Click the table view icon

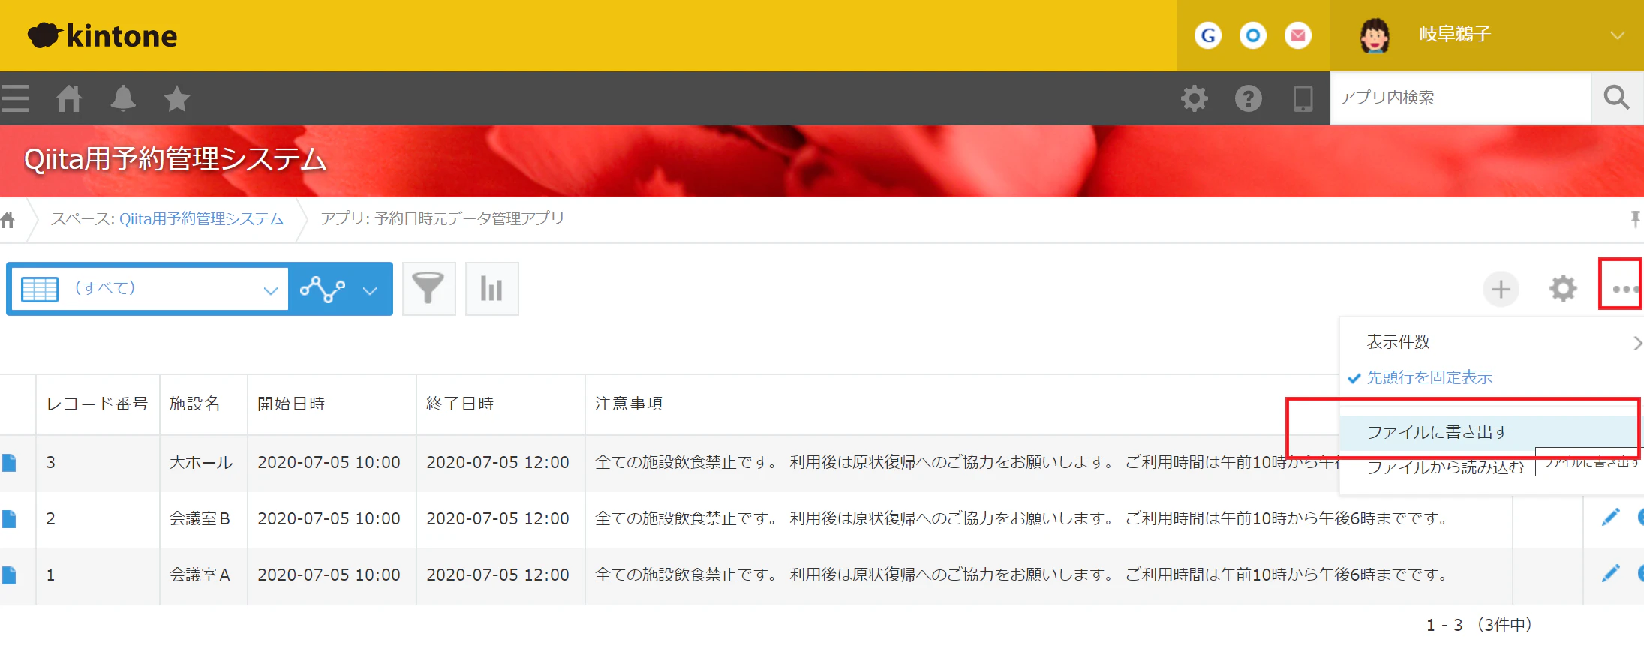[40, 289]
